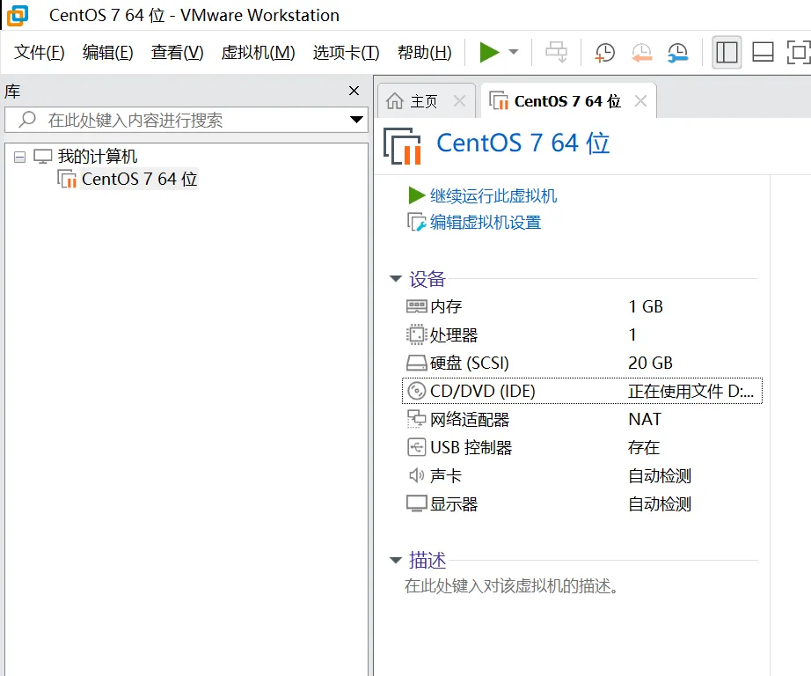Click the 内存 memory device icon
Viewport: 811px width, 676px height.
pos(416,306)
